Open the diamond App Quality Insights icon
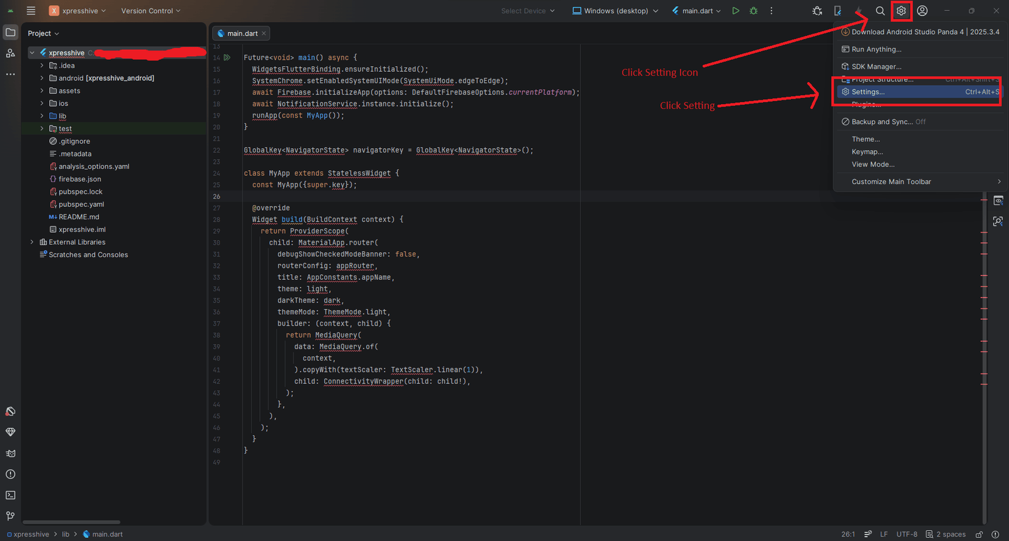 11,432
